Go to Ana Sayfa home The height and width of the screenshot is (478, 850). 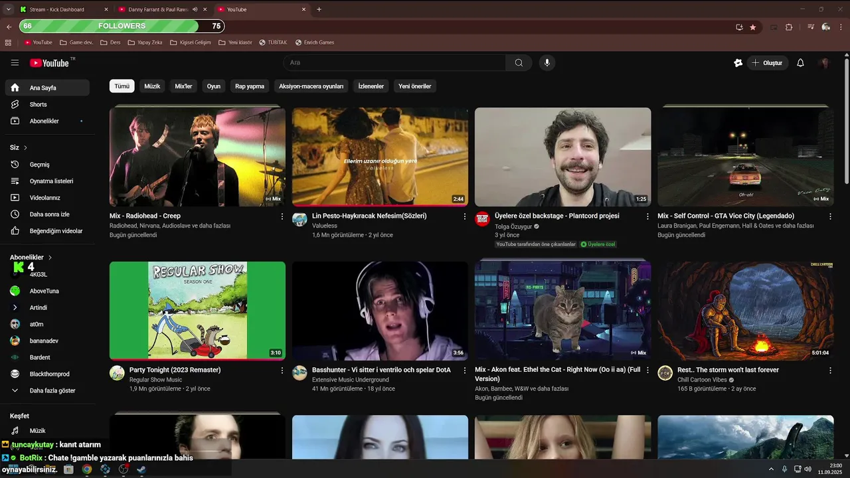[46, 88]
